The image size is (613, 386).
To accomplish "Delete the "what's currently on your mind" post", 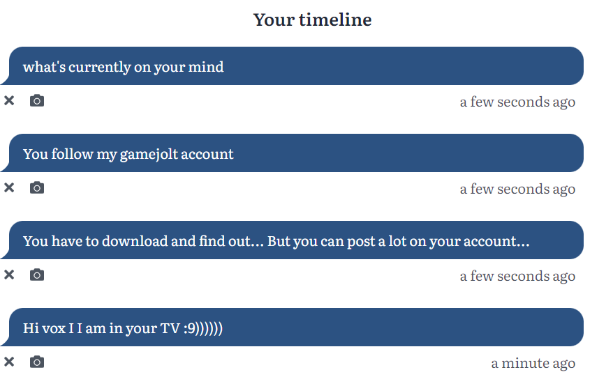I will pos(9,101).
